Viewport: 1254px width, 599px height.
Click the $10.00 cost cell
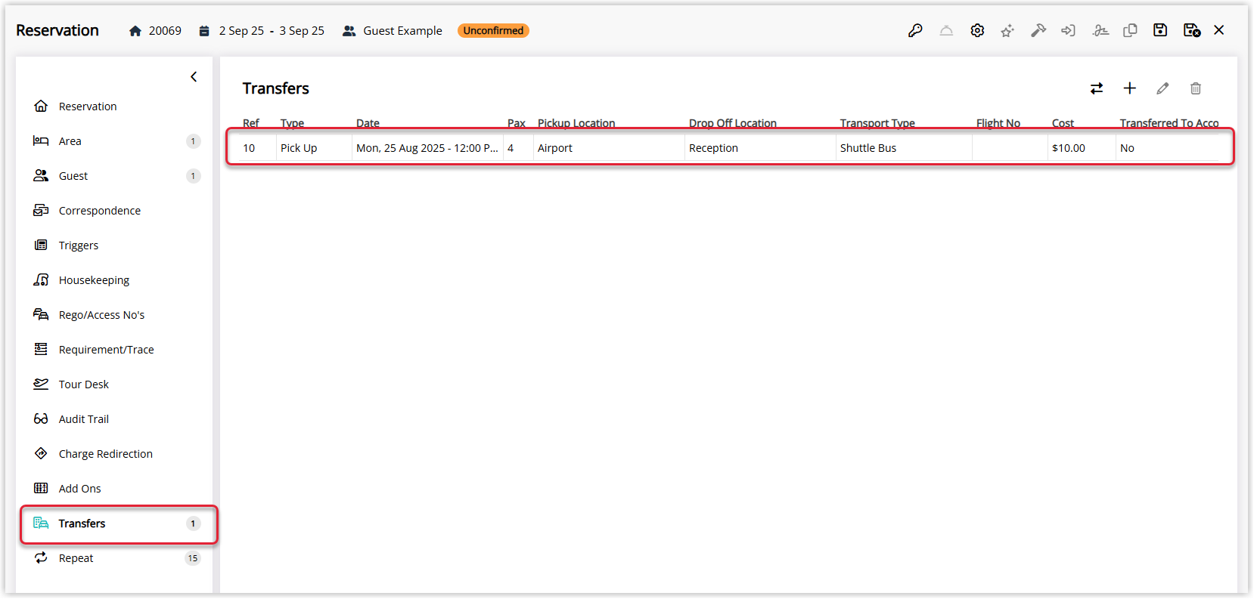[x=1082, y=148]
